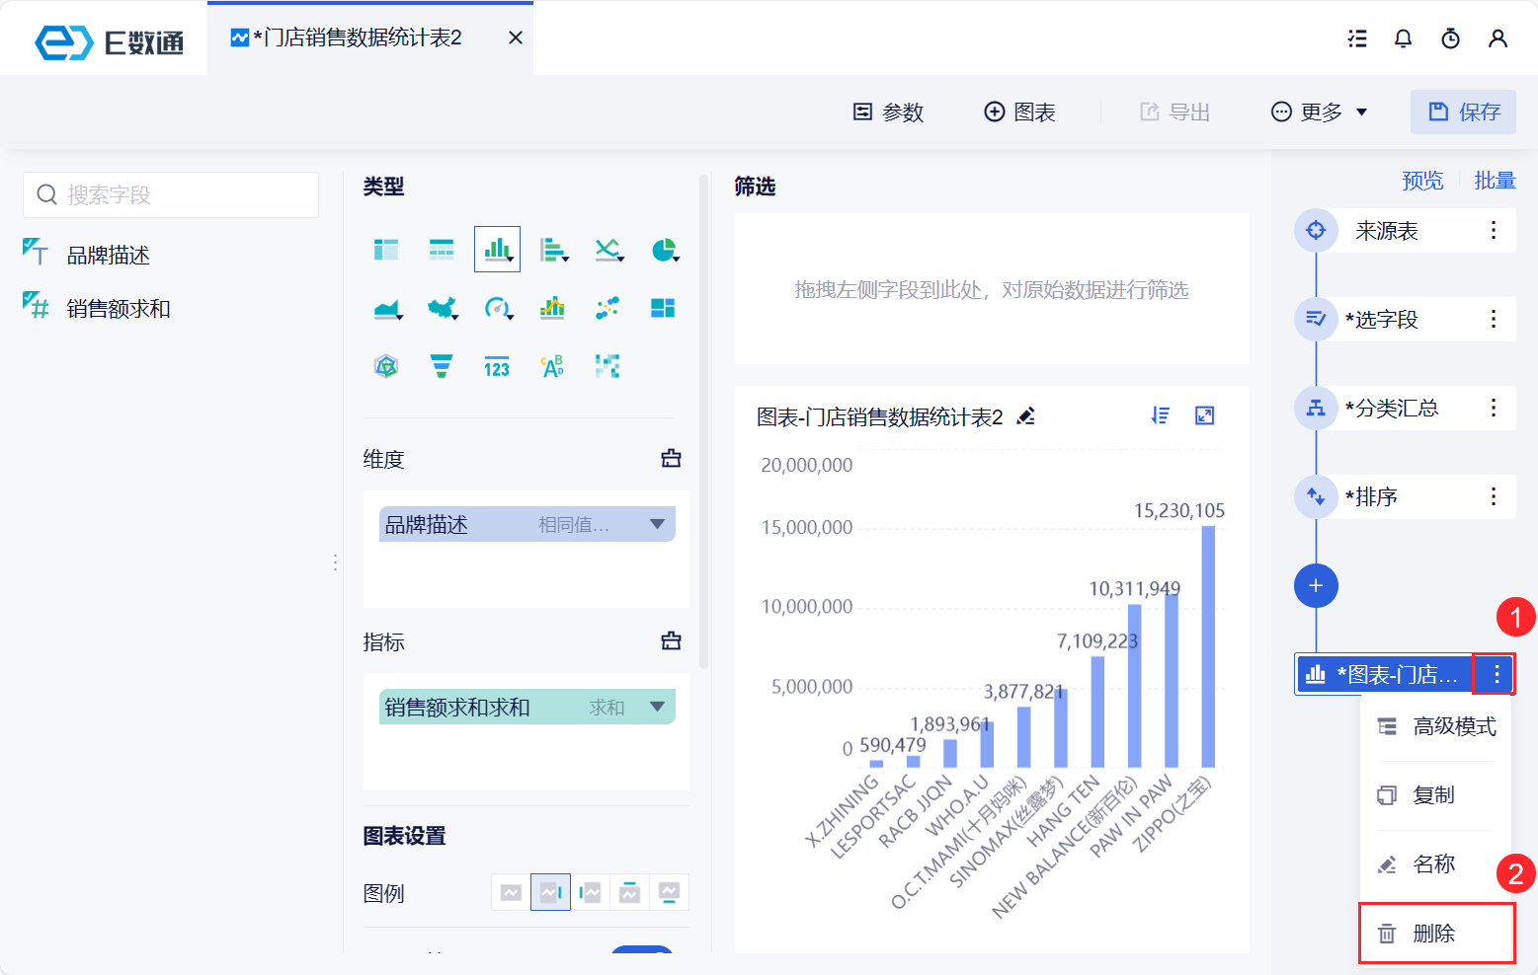Select the China map chart type
The width and height of the screenshot is (1538, 975).
[443, 309]
